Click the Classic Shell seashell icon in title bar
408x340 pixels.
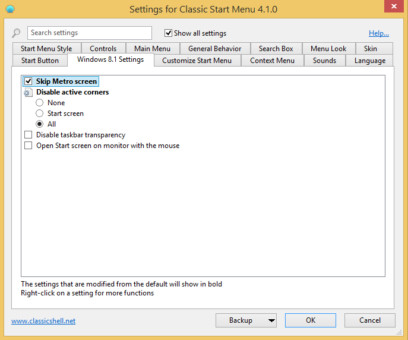(x=10, y=10)
